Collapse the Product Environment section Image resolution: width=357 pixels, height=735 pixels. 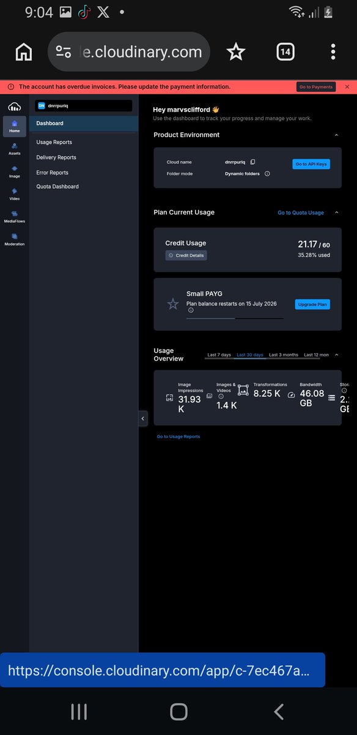click(x=336, y=135)
